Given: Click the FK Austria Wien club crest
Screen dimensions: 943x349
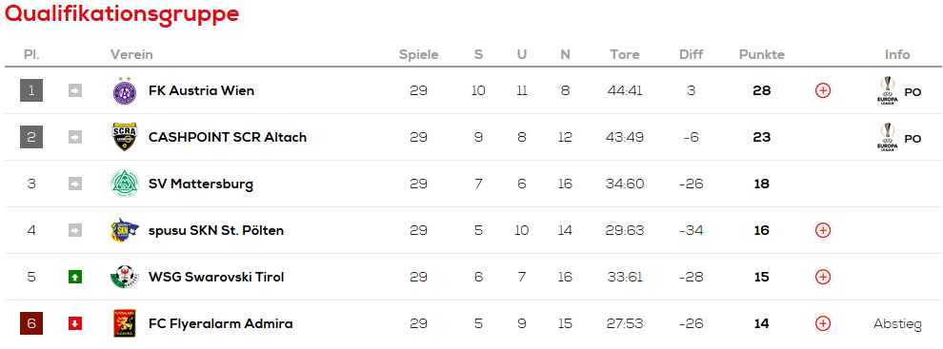Looking at the screenshot, I should pyautogui.click(x=125, y=90).
